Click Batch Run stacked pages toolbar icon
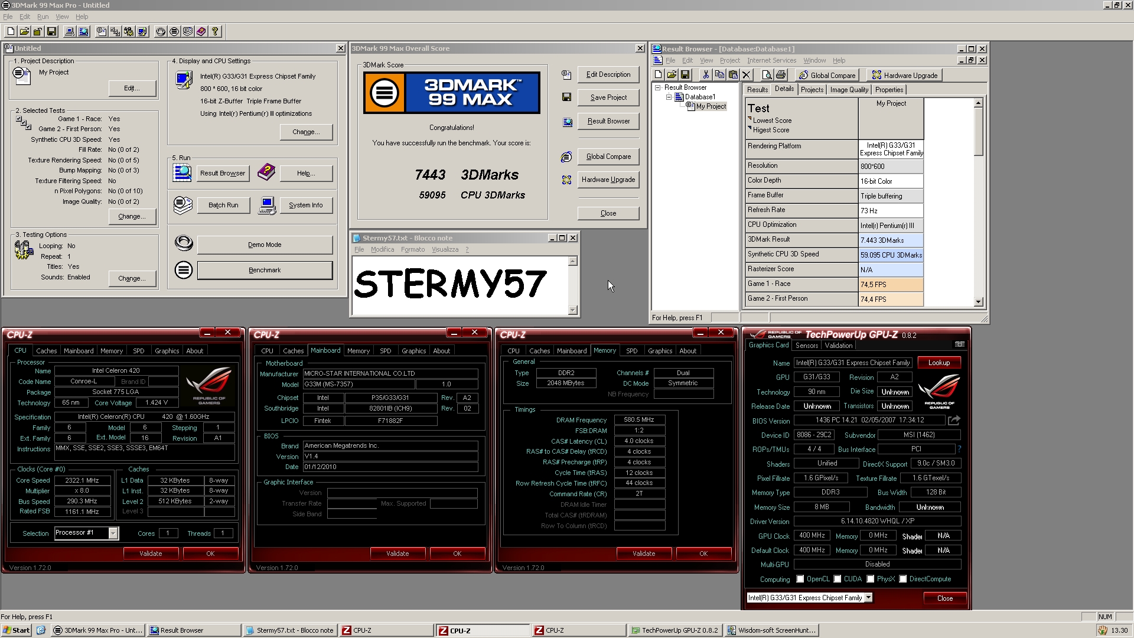This screenshot has width=1134, height=638. click(188, 32)
